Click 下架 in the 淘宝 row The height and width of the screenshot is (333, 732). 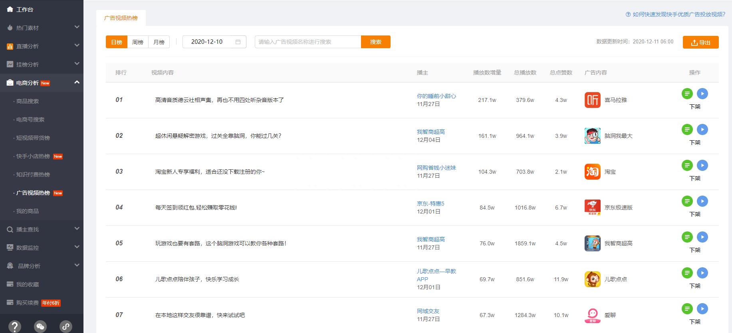point(695,178)
